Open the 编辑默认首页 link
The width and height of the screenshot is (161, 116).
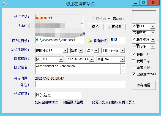pyautogui.click(x=73, y=102)
